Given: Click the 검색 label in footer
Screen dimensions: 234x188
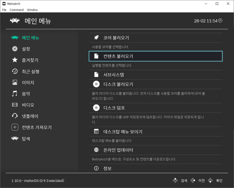Looking at the screenshot, I should [184, 180].
